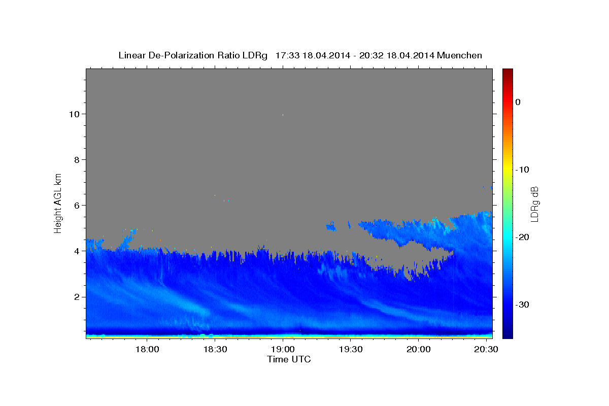Click the height tick label 6
This screenshot has width=609, height=406.
pyautogui.click(x=78, y=206)
